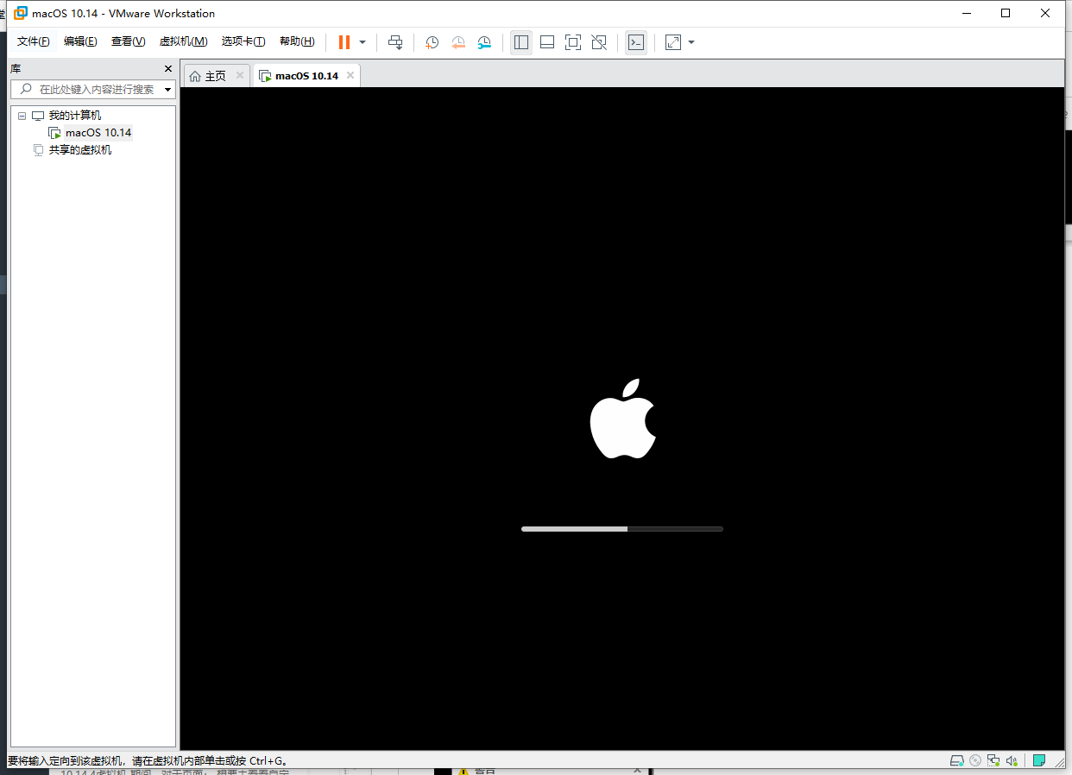Viewport: 1072px width, 775px height.
Task: Toggle the console view button
Action: pyautogui.click(x=636, y=42)
